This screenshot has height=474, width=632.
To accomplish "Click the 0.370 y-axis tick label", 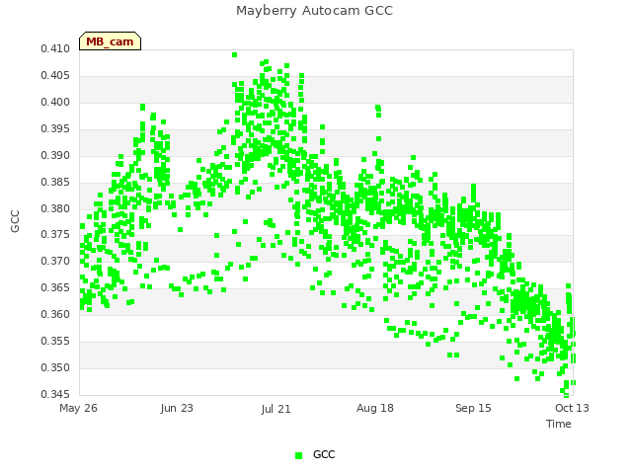I will pyautogui.click(x=55, y=261).
